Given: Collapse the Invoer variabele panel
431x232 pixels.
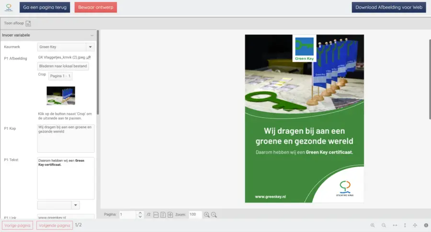Looking at the screenshot, I should (x=91, y=35).
